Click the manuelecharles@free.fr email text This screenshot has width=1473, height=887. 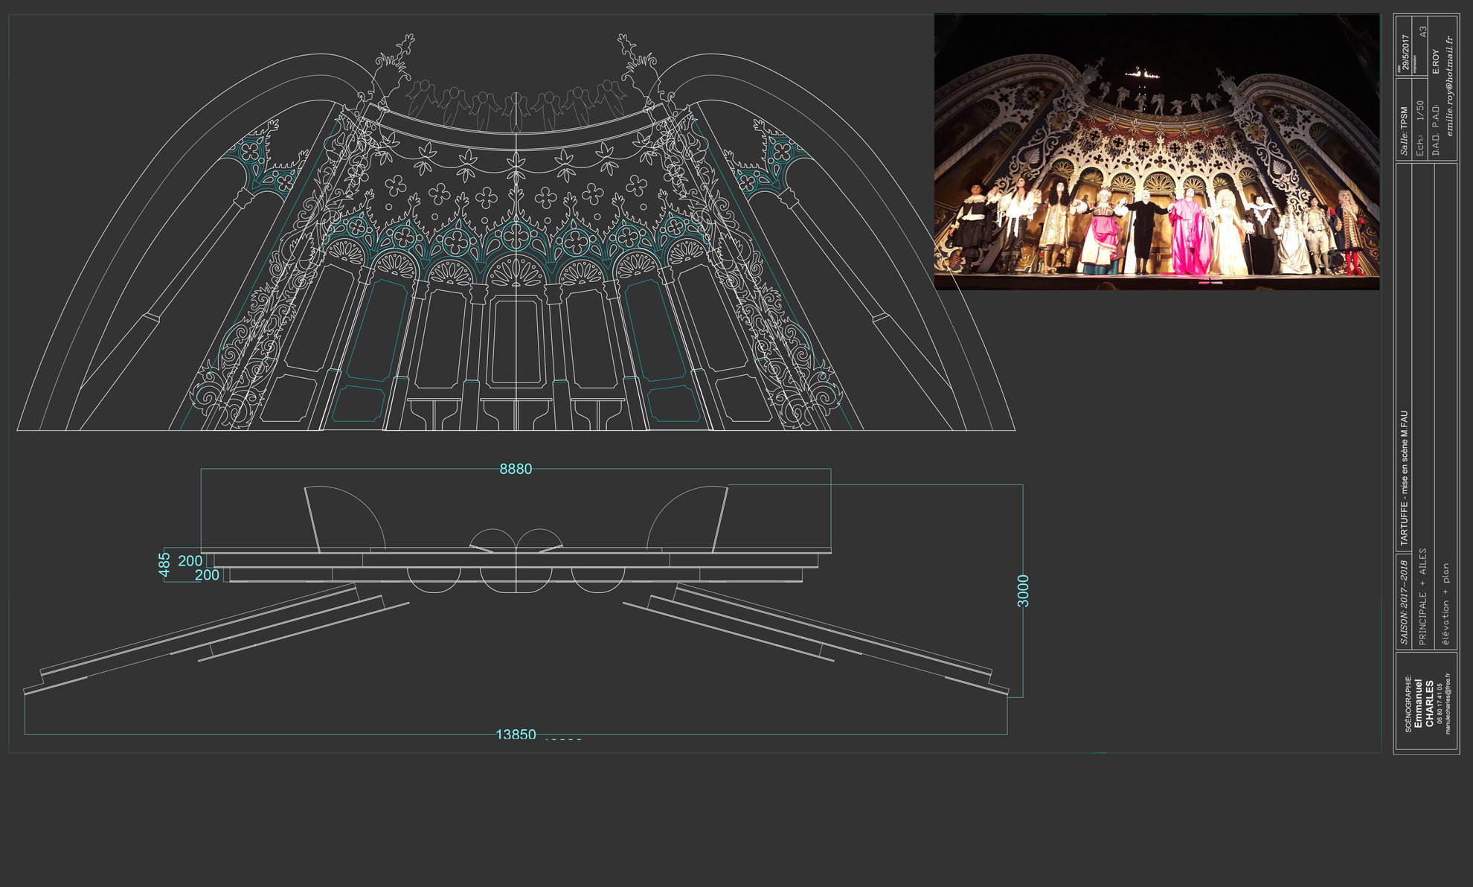pyautogui.click(x=1448, y=704)
